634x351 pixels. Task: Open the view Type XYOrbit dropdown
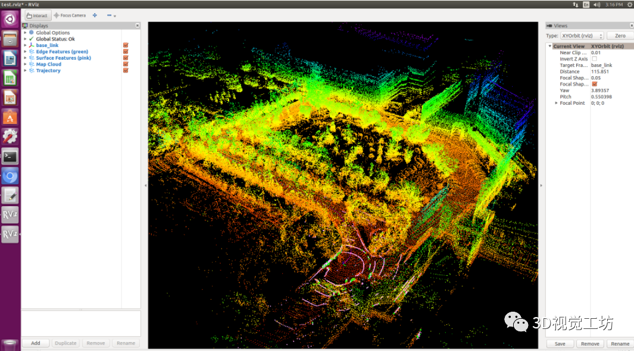point(582,36)
